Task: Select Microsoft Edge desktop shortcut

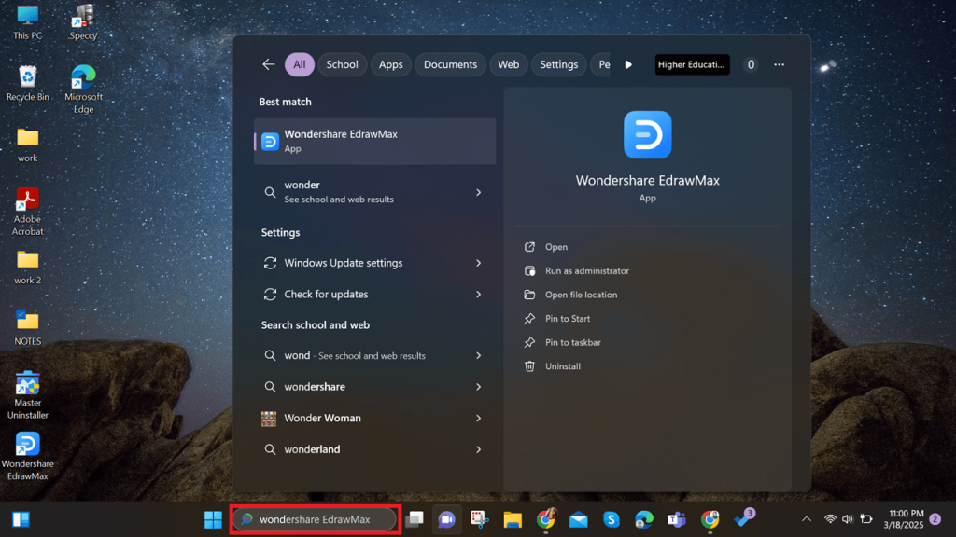Action: click(83, 89)
